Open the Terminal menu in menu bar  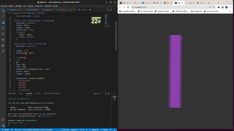(x=48, y=6)
